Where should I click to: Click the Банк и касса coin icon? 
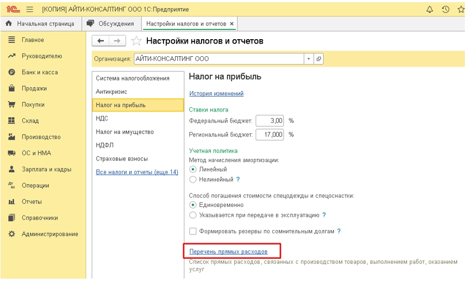point(12,72)
